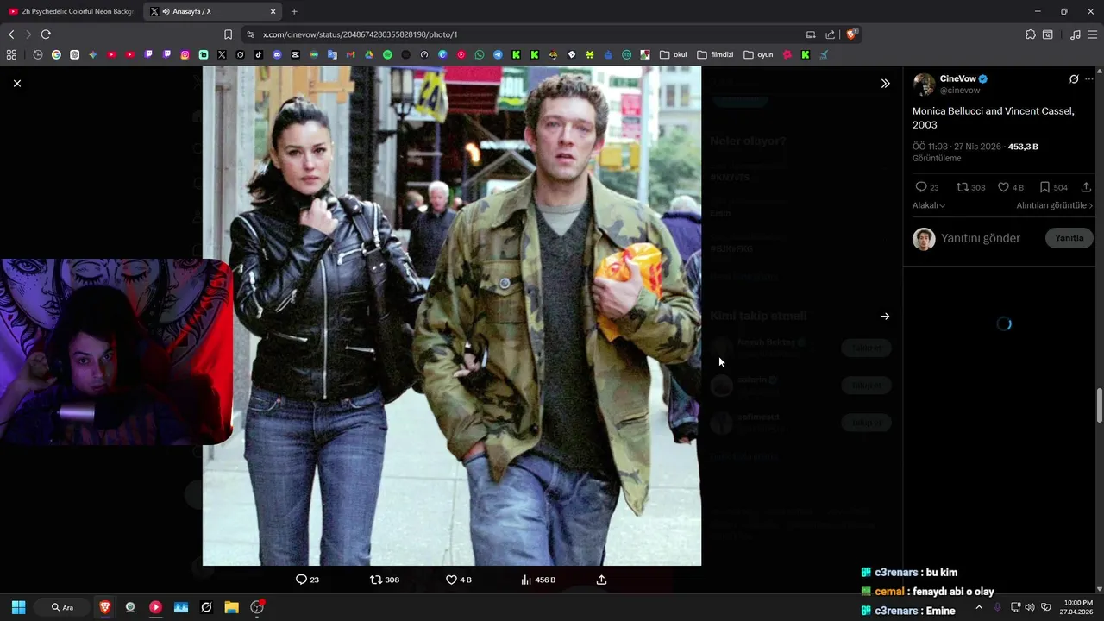This screenshot has width=1104, height=621.
Task: Open the okul bookmarks folder
Action: click(x=674, y=54)
